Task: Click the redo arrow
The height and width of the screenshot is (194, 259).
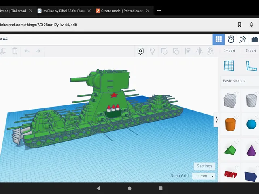Action: [x=38, y=51]
